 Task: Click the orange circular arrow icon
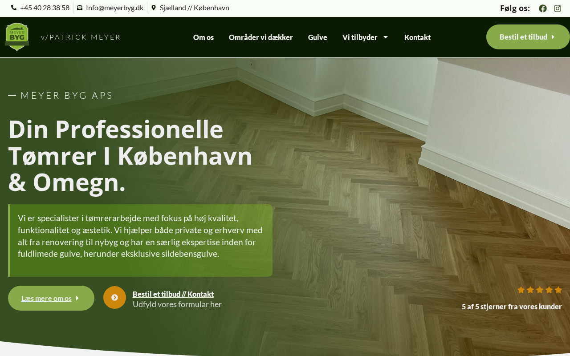(114, 297)
